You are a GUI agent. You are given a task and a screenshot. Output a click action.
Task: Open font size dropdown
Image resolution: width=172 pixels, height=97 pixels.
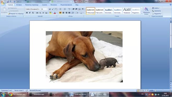(47, 9)
